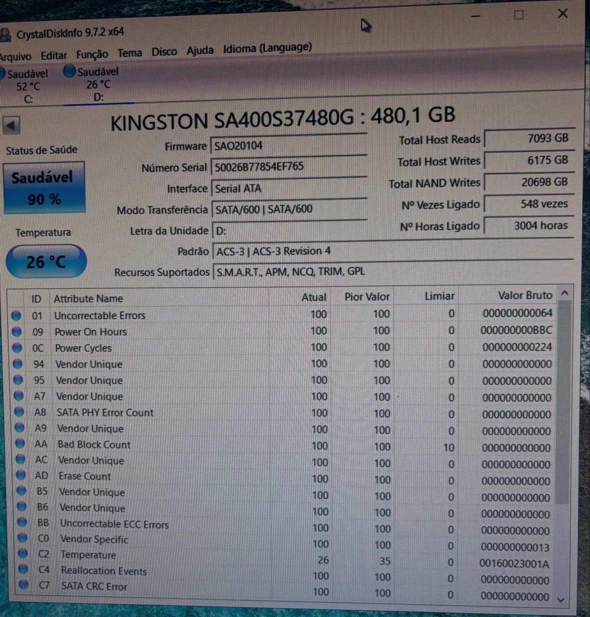Click Nº Horas Ligado value 3004 horas
Screen dimensions: 590x617
(529, 226)
